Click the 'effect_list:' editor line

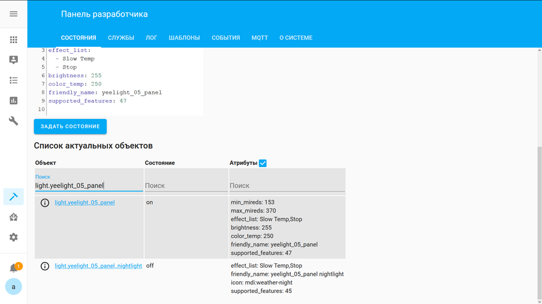[x=69, y=51]
